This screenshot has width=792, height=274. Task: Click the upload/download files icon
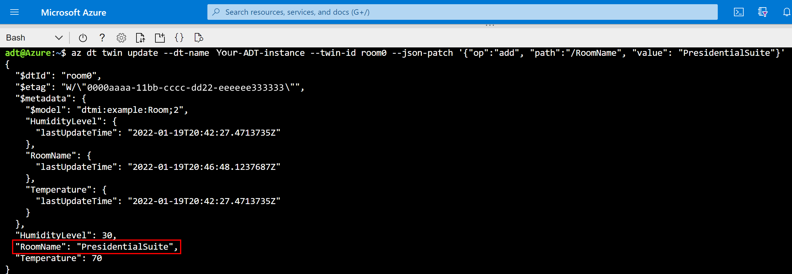(140, 38)
